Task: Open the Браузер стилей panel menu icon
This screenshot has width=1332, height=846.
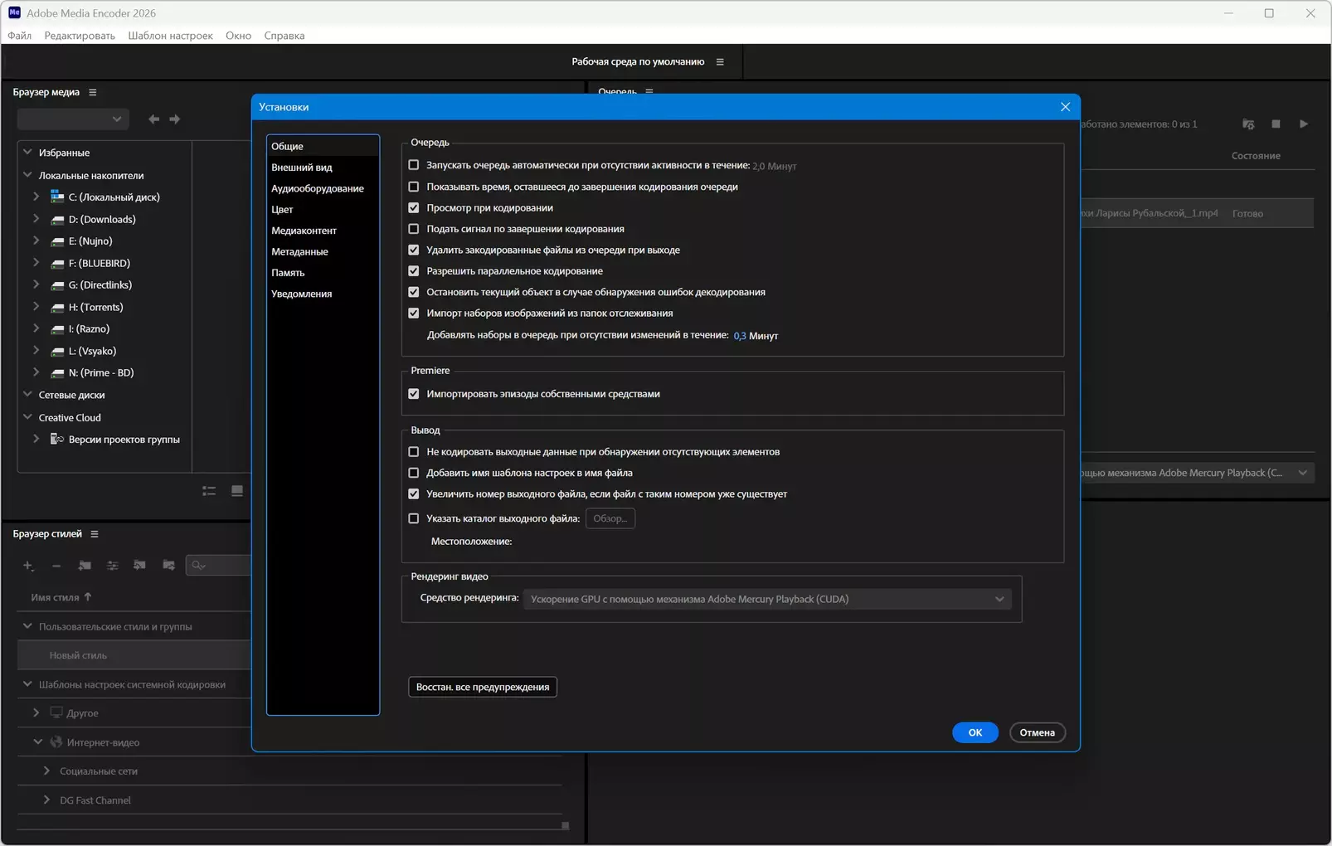Action: 95,534
